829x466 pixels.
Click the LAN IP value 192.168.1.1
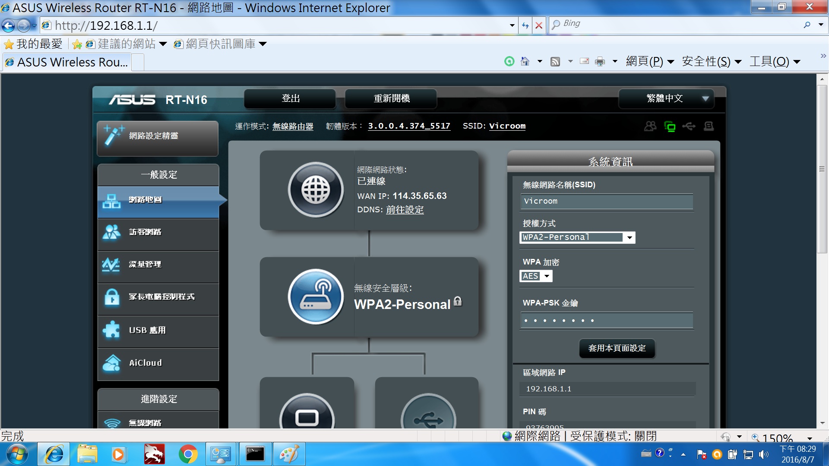tap(548, 389)
